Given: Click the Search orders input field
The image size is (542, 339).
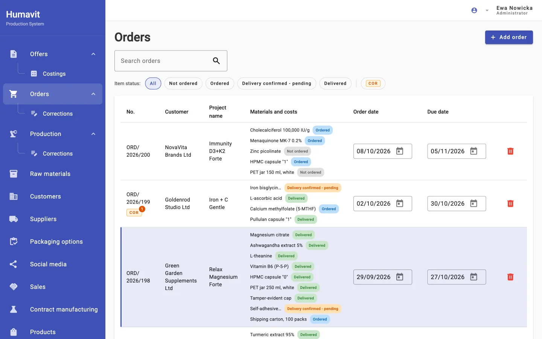Looking at the screenshot, I should [171, 61].
